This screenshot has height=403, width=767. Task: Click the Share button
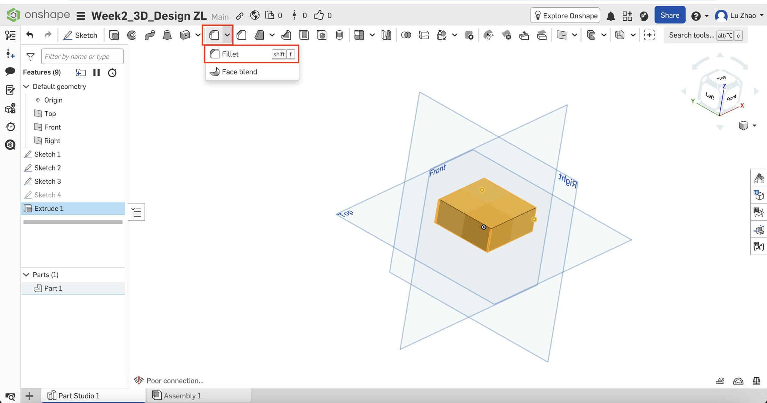coord(670,15)
